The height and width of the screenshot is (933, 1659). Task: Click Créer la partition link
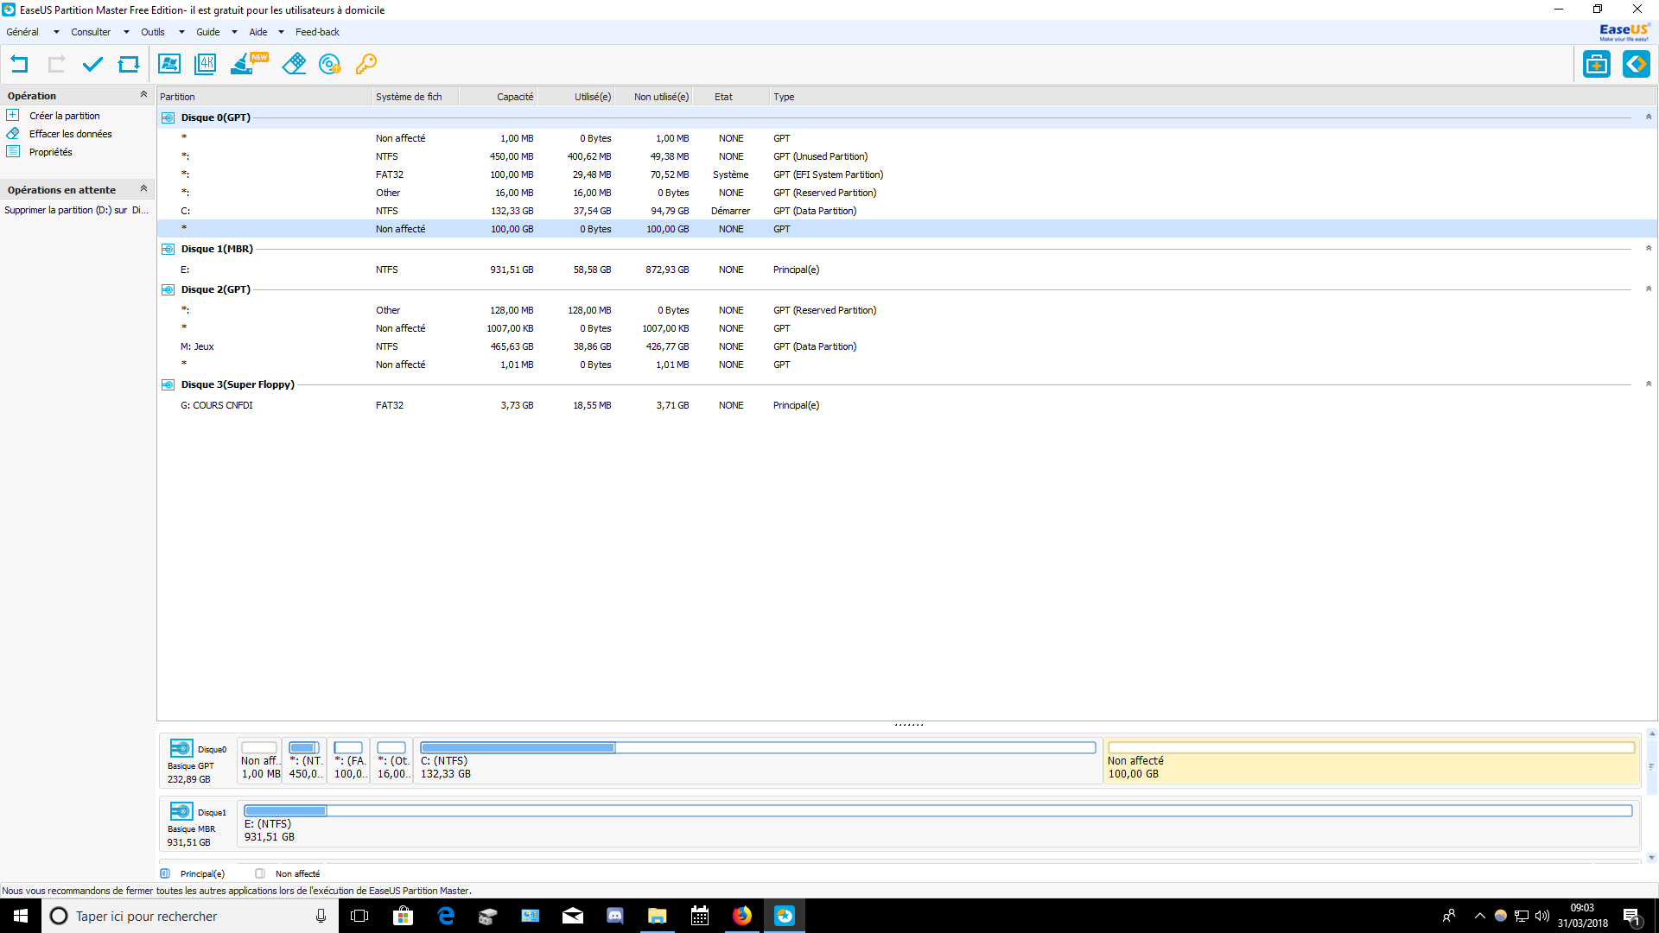point(64,116)
